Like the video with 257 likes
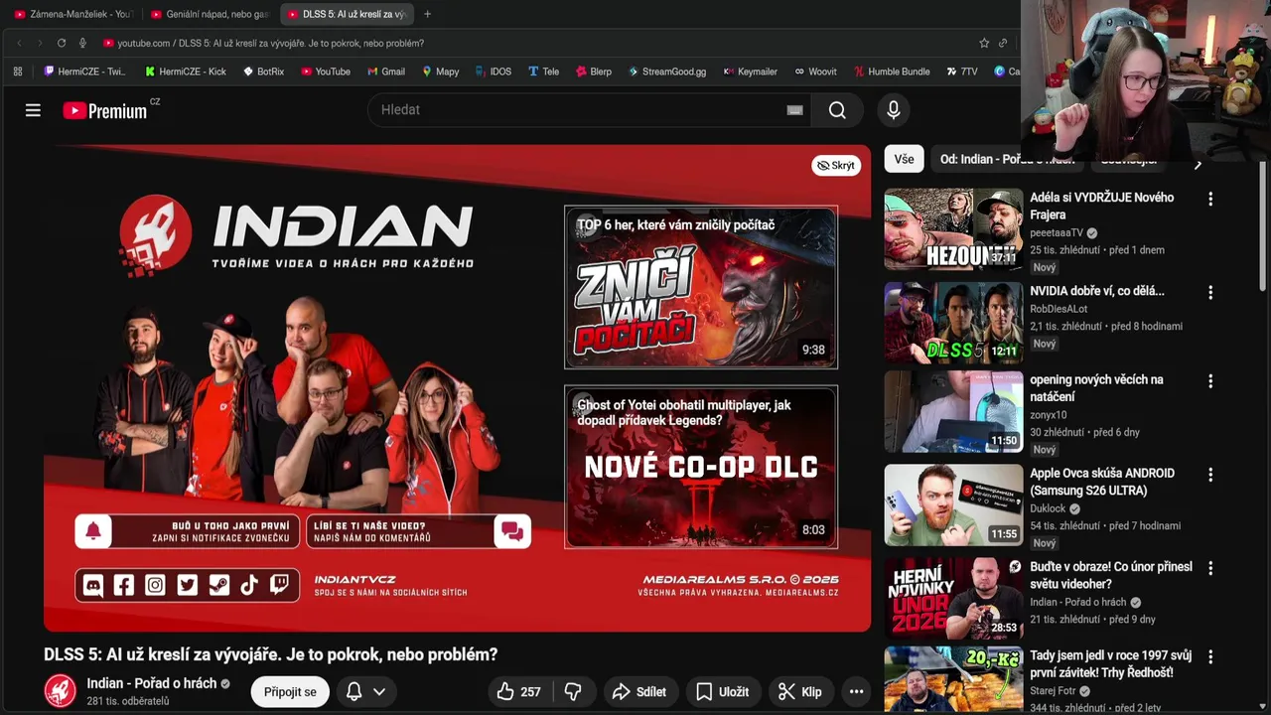Image resolution: width=1271 pixels, height=715 pixels. pyautogui.click(x=518, y=691)
